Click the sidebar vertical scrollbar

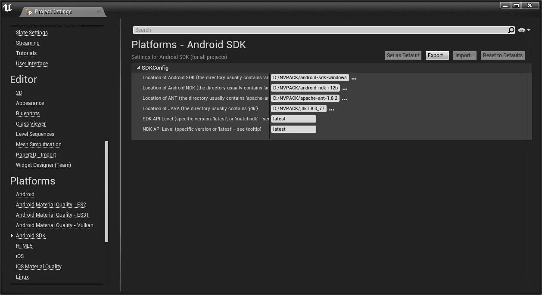click(x=106, y=192)
